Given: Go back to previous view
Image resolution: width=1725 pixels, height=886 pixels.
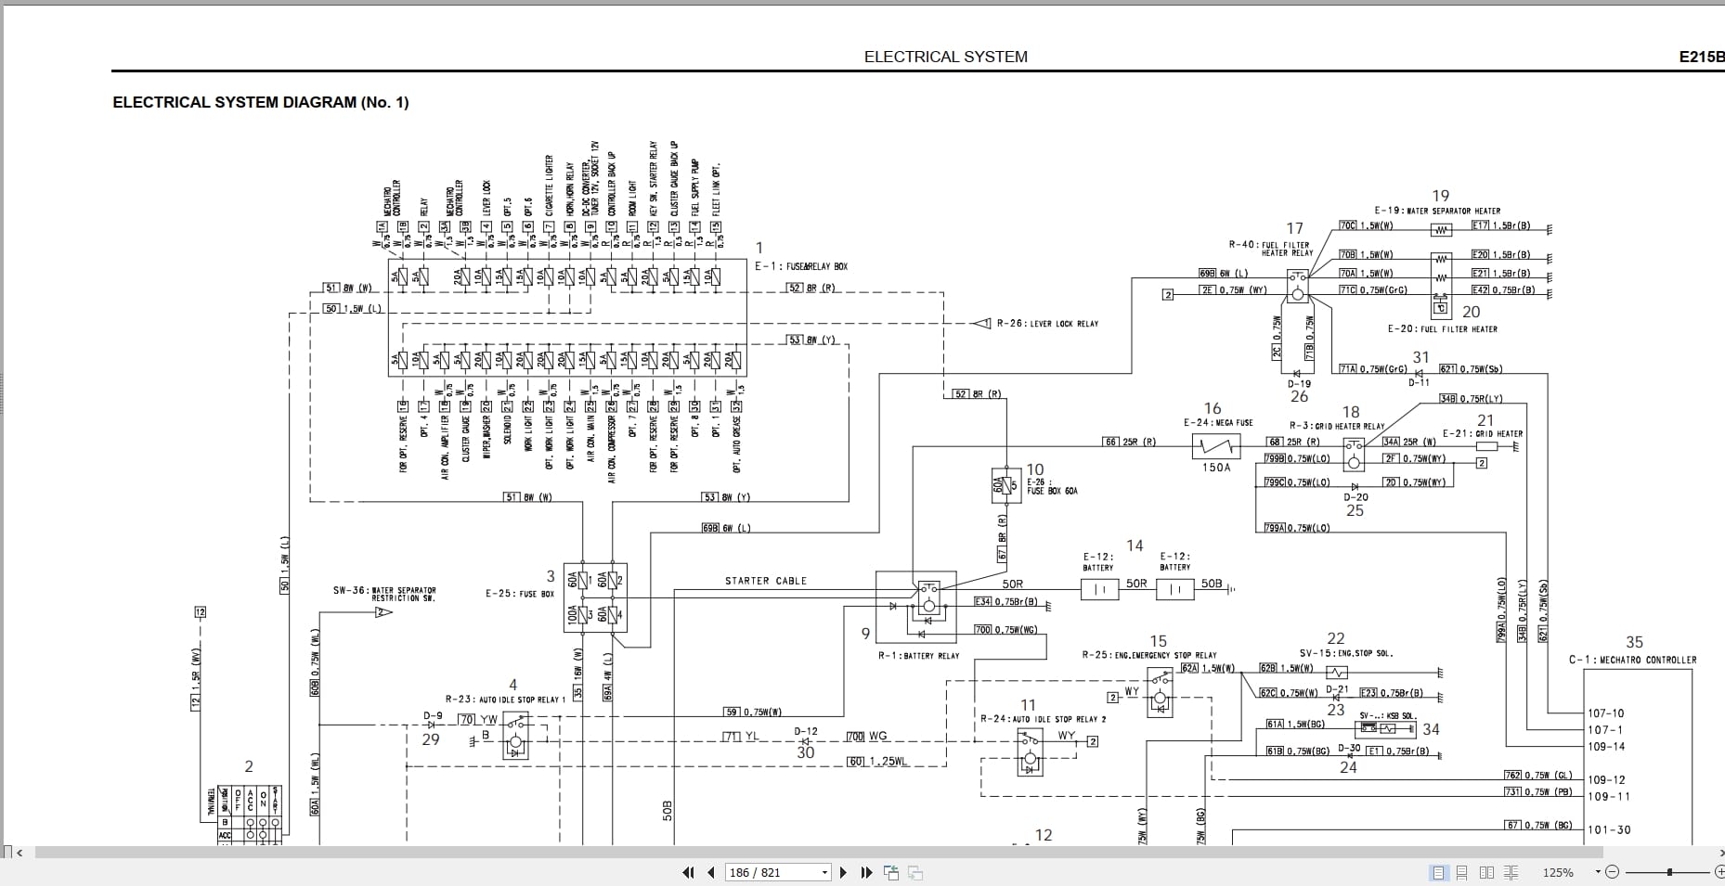Looking at the screenshot, I should (891, 872).
